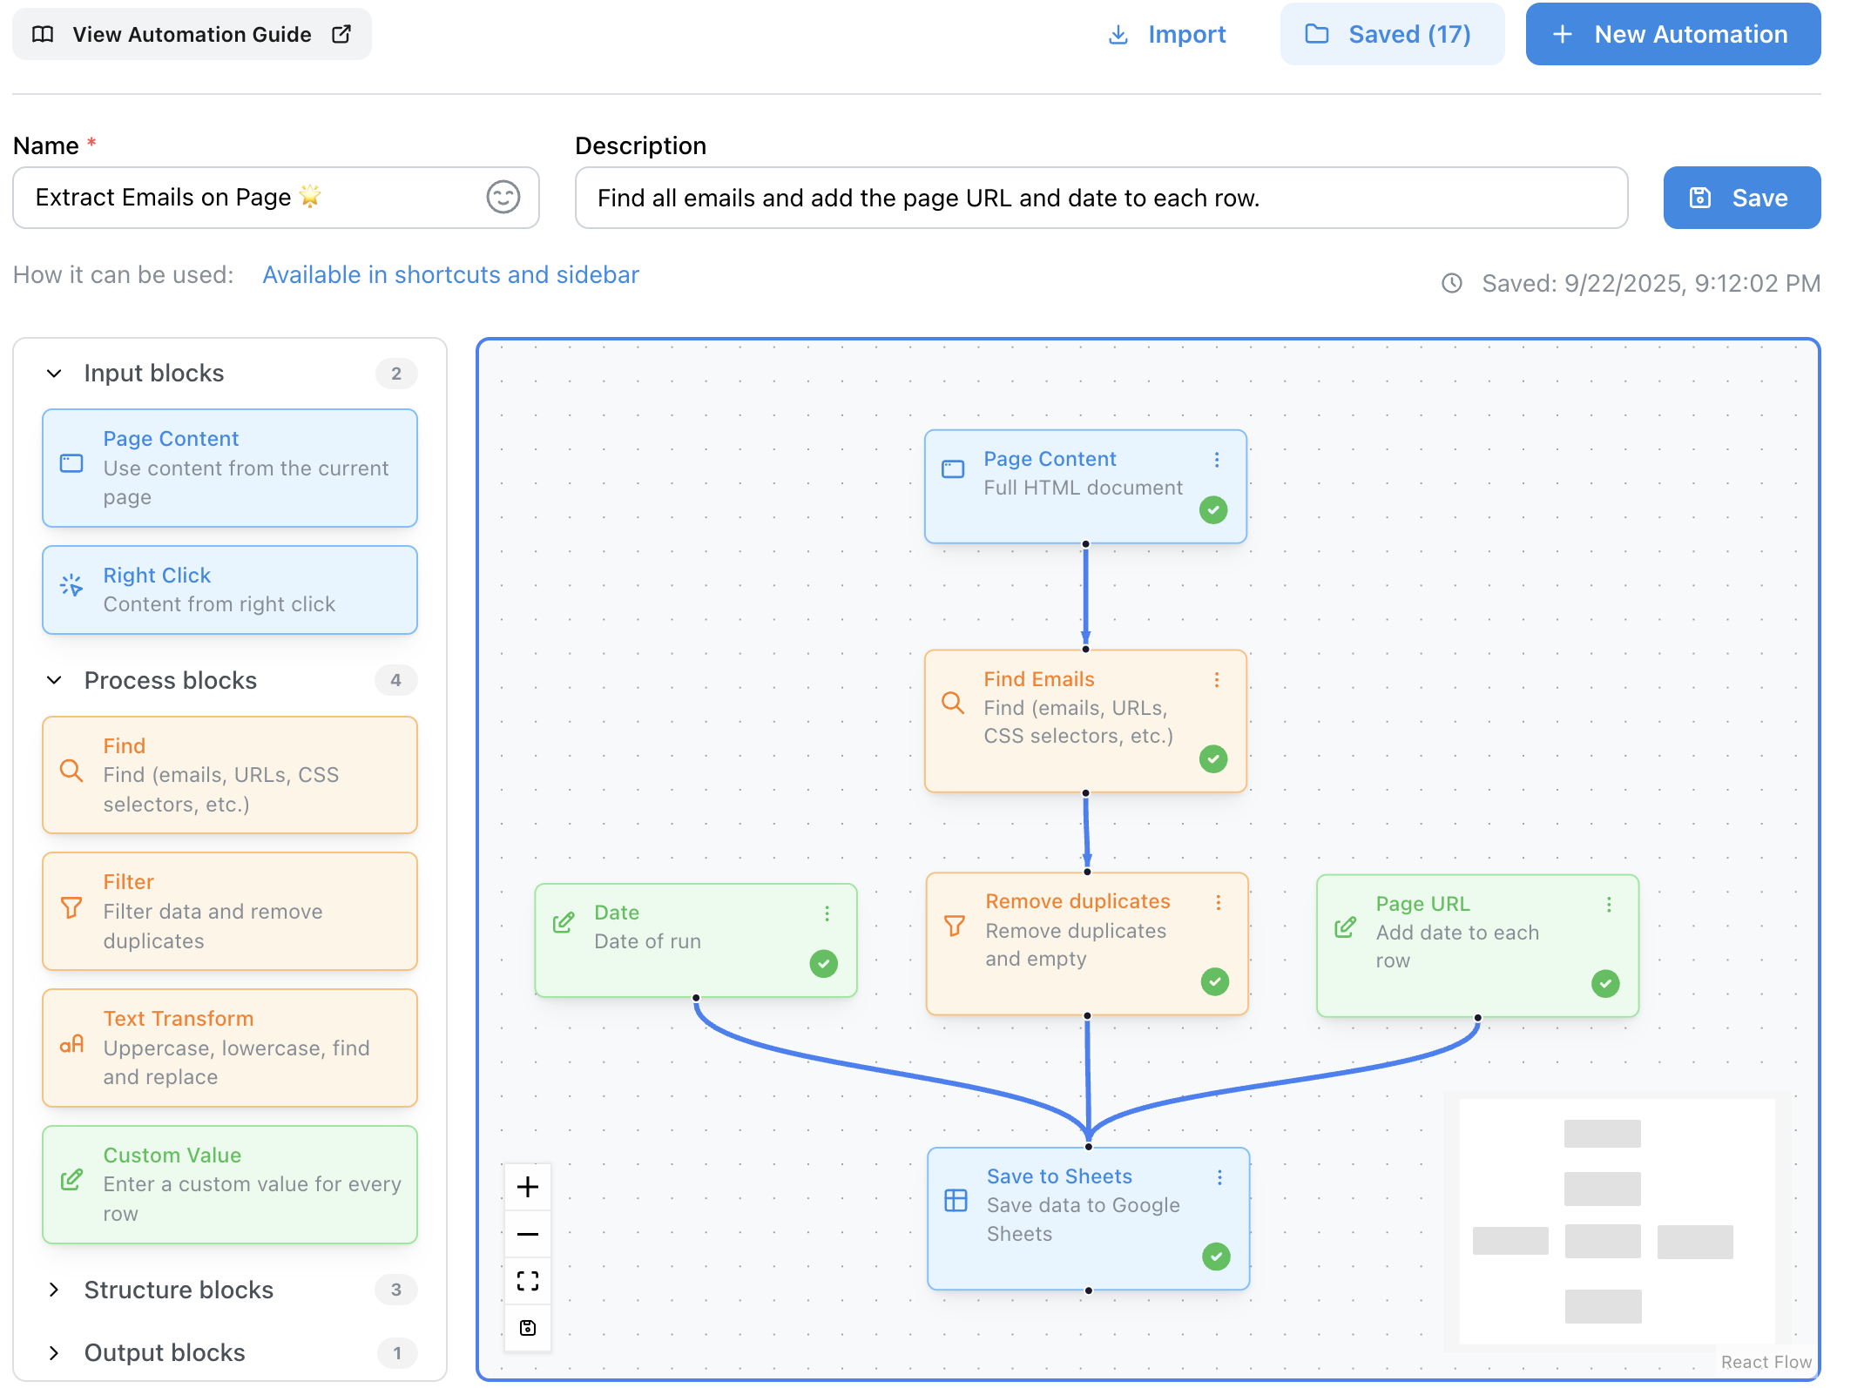
Task: Open the kebab menu on Find Emails node
Action: 1217,680
